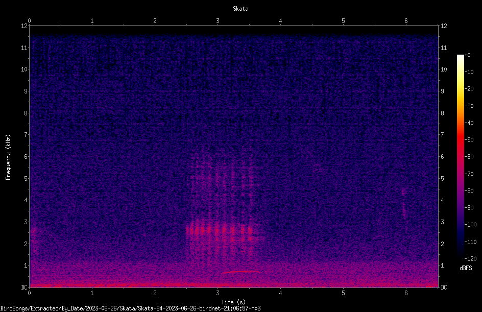Click the "2" tick on left frequency axis
This screenshot has height=312, width=482.
pos(26,244)
